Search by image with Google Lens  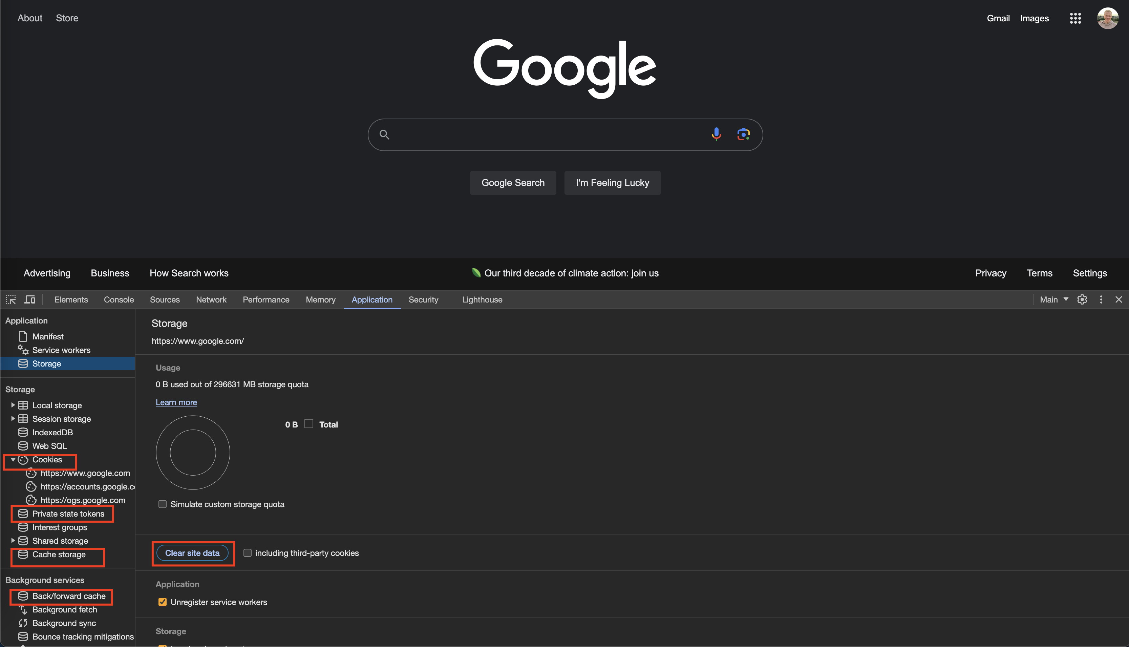tap(743, 134)
